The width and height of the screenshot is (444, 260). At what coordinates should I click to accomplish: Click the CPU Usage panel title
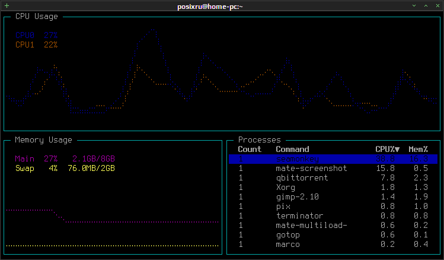[37, 17]
